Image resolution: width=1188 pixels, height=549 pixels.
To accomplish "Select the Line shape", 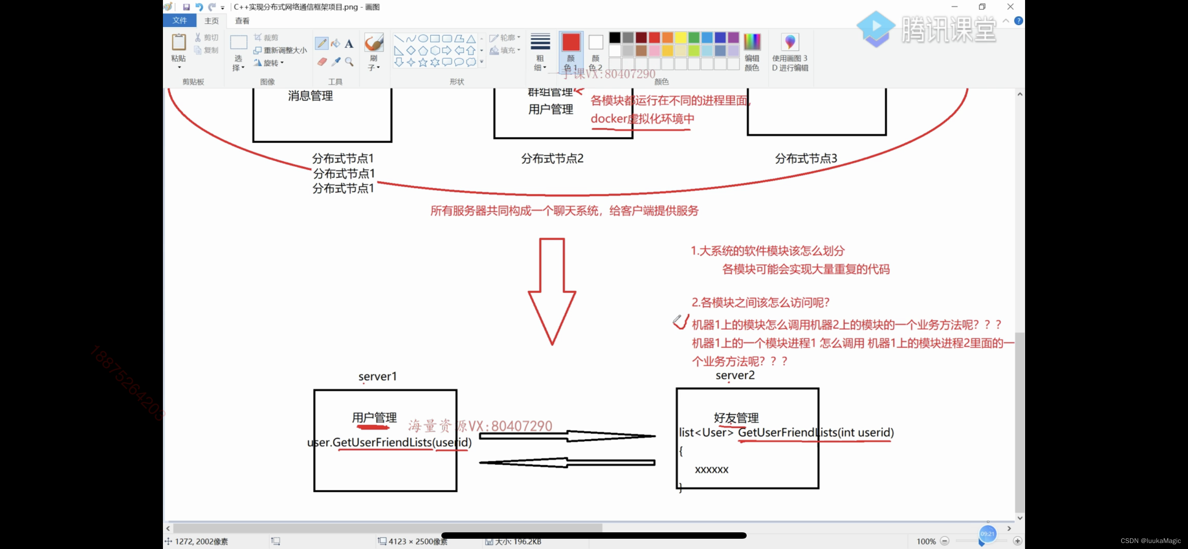I will point(399,38).
